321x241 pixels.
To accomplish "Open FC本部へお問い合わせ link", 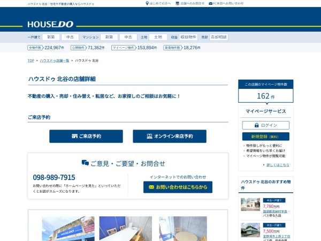I will coord(228,4).
